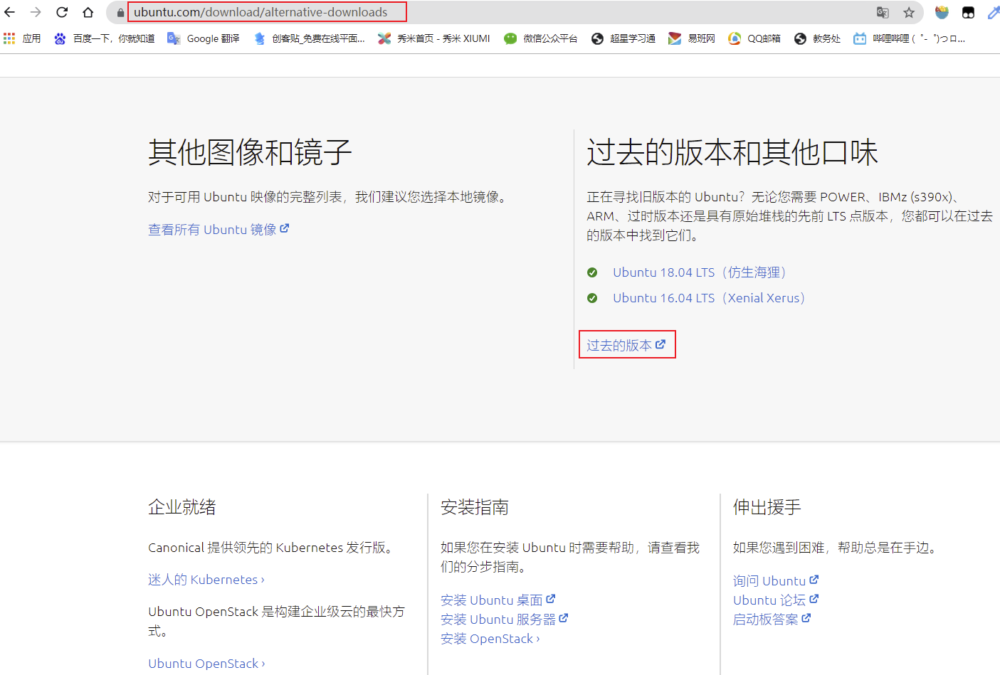Screen dimensions: 1000x675
Task: Open the blue eyedropper extension
Action: pos(994,11)
